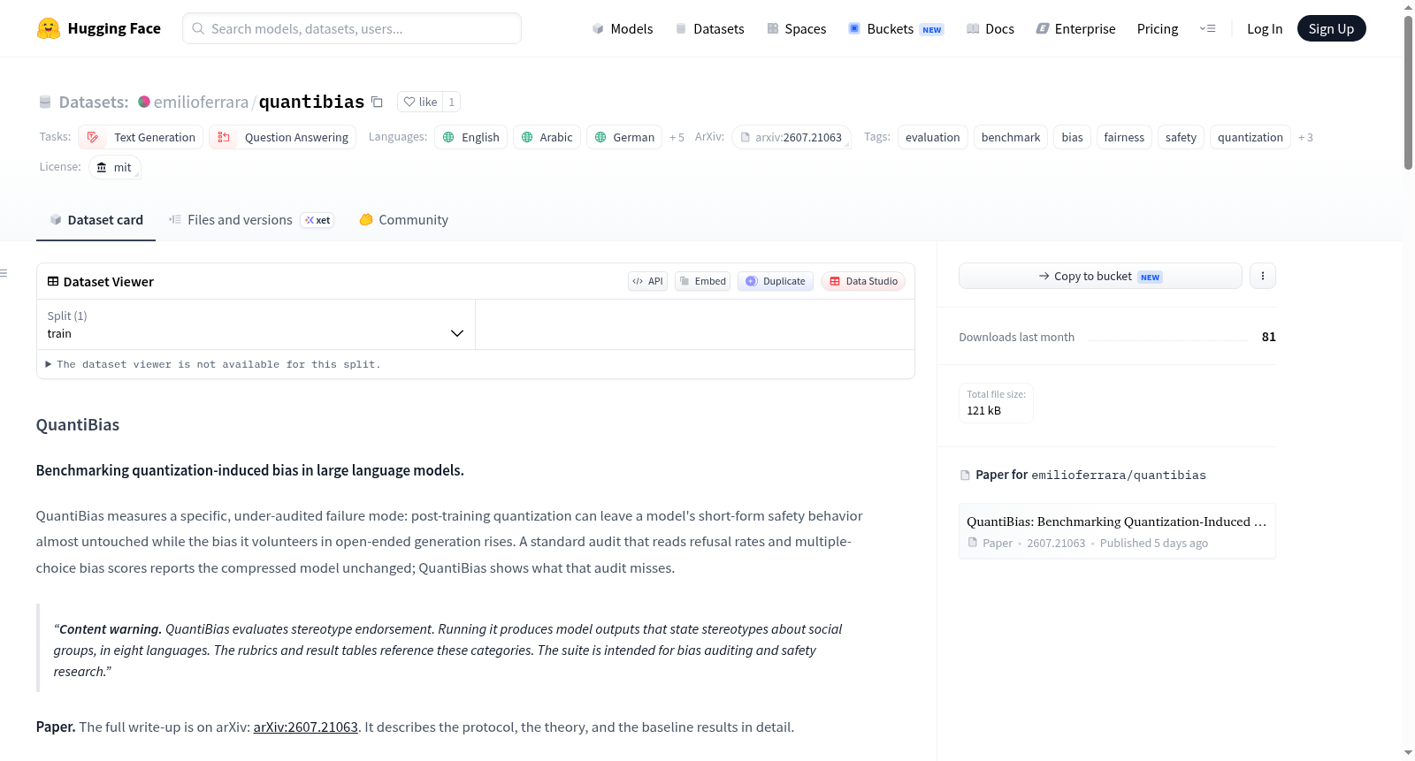The width and height of the screenshot is (1415, 761).
Task: Select the Question Answering task tag
Action: tap(283, 137)
